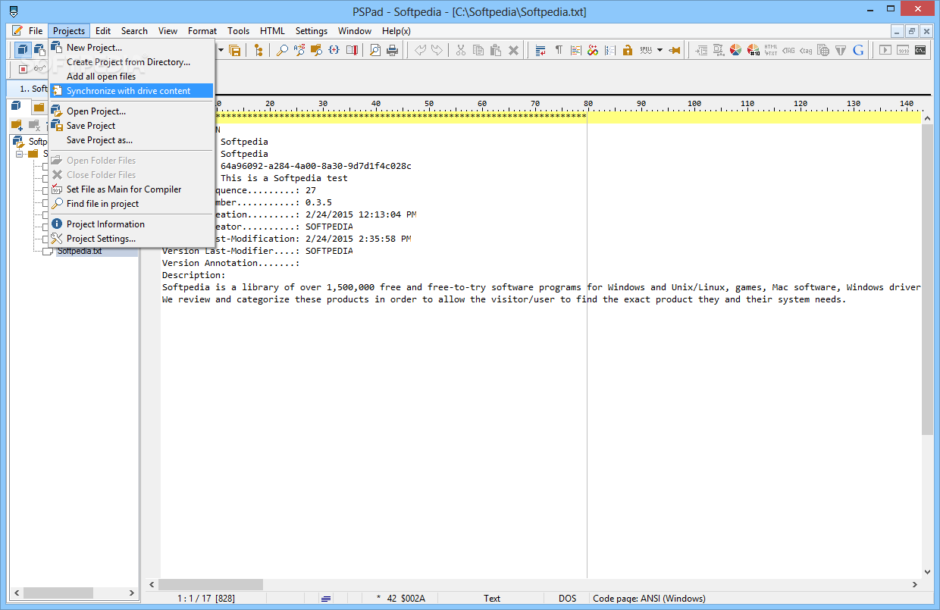The height and width of the screenshot is (610, 940).
Task: Collapse the project folder tree node
Action: pyautogui.click(x=19, y=154)
